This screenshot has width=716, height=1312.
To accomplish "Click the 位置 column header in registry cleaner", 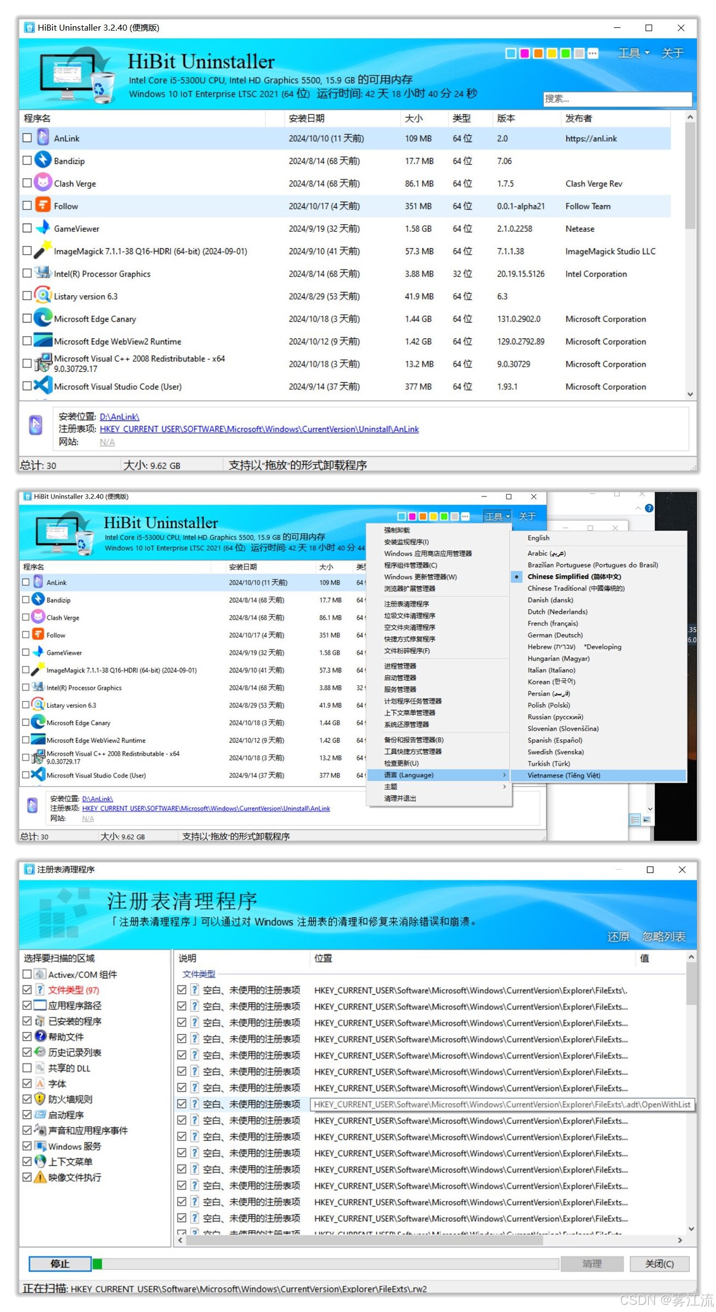I will coord(474,958).
